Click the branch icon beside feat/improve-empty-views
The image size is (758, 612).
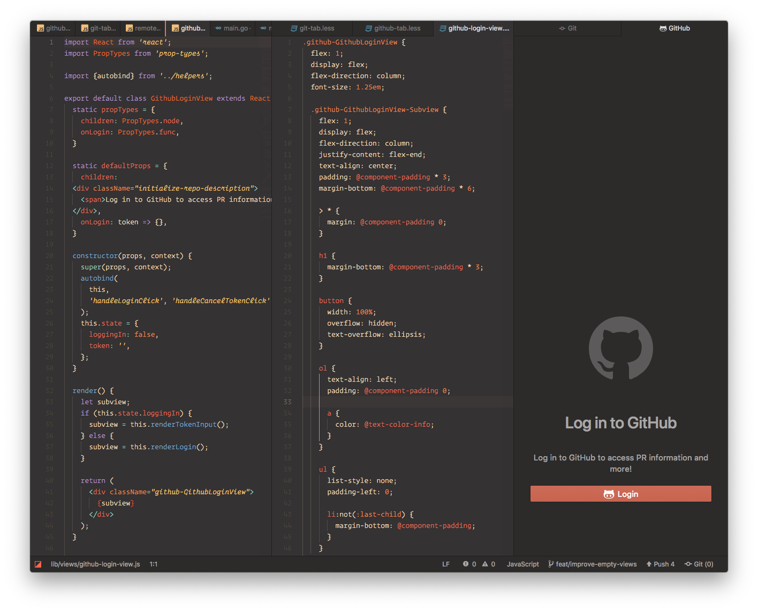550,564
